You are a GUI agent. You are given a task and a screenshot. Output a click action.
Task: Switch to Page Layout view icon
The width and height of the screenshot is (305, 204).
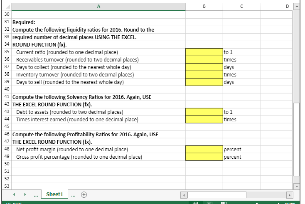coord(209,203)
